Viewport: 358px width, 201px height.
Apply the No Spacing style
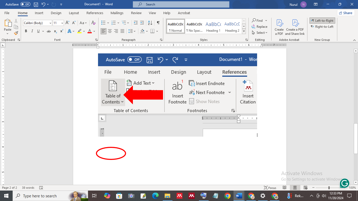(194, 26)
